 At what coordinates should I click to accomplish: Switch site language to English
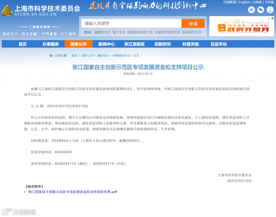pos(244,2)
